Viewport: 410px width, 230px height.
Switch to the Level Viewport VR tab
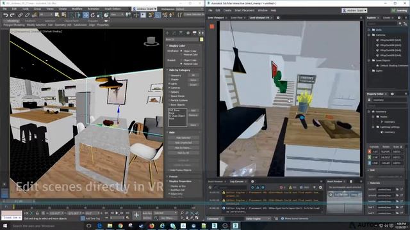259,18
